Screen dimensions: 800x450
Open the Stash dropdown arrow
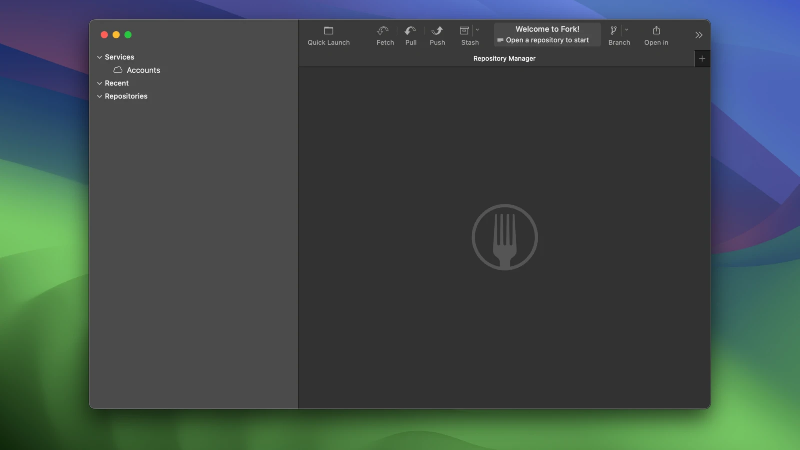point(477,30)
